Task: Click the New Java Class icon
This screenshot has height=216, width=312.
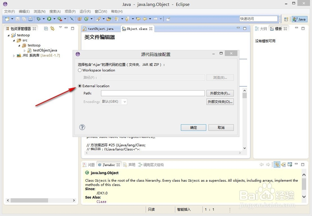Action: click(x=86, y=19)
